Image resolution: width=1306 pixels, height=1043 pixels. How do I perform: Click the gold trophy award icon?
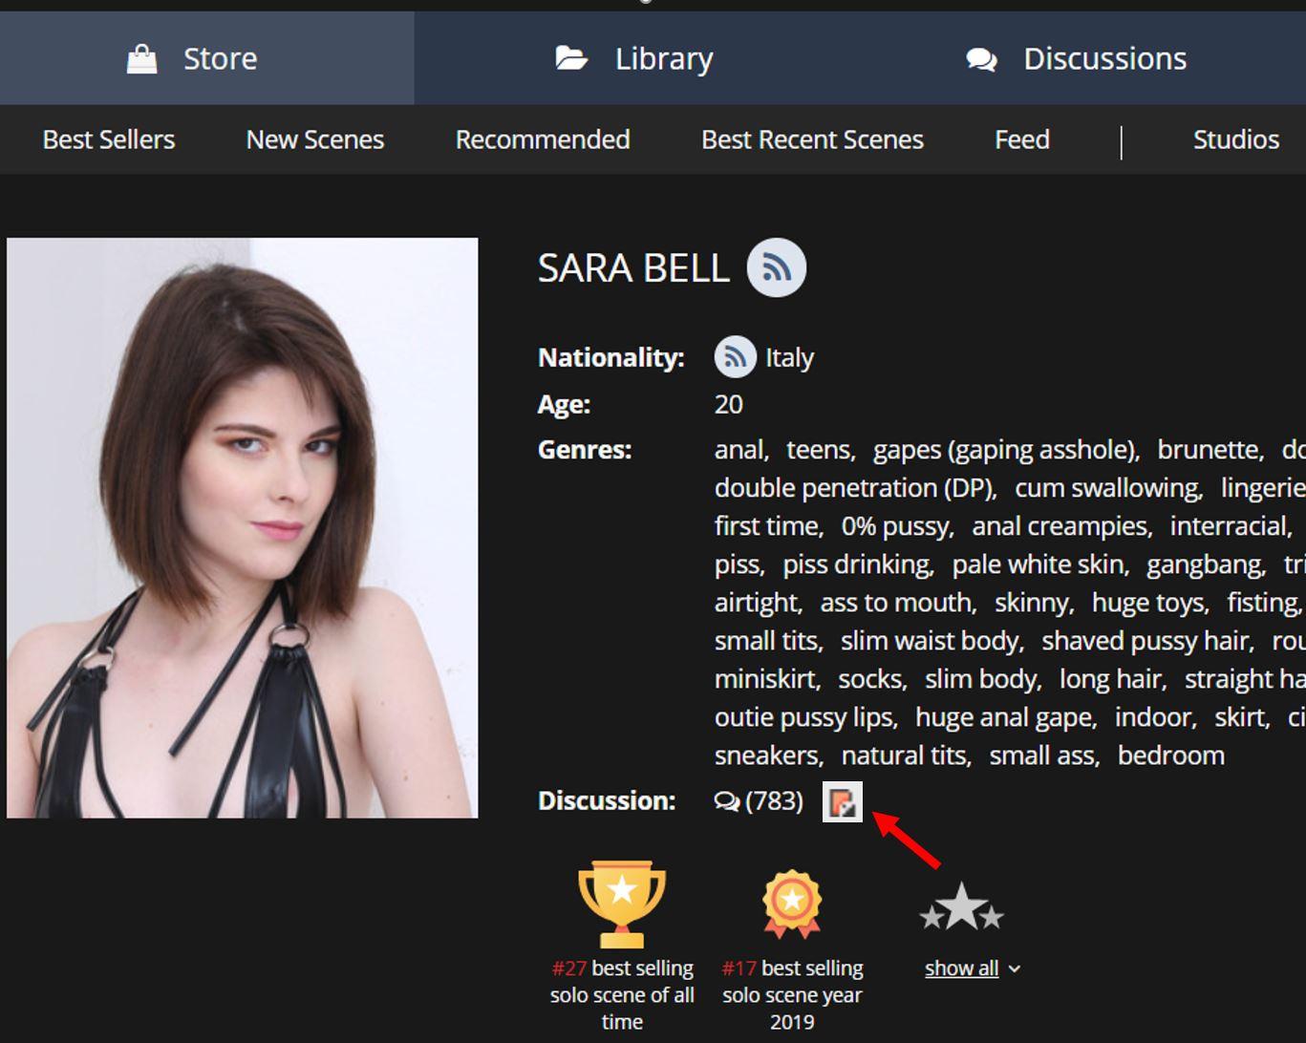point(622,903)
